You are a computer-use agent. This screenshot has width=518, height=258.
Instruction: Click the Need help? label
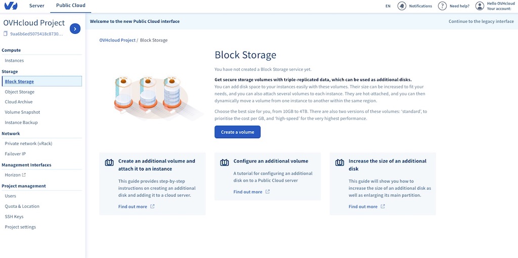[459, 6]
